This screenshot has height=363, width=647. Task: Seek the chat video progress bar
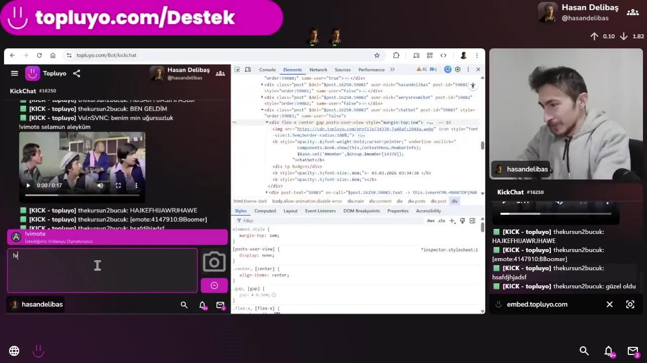[82, 195]
